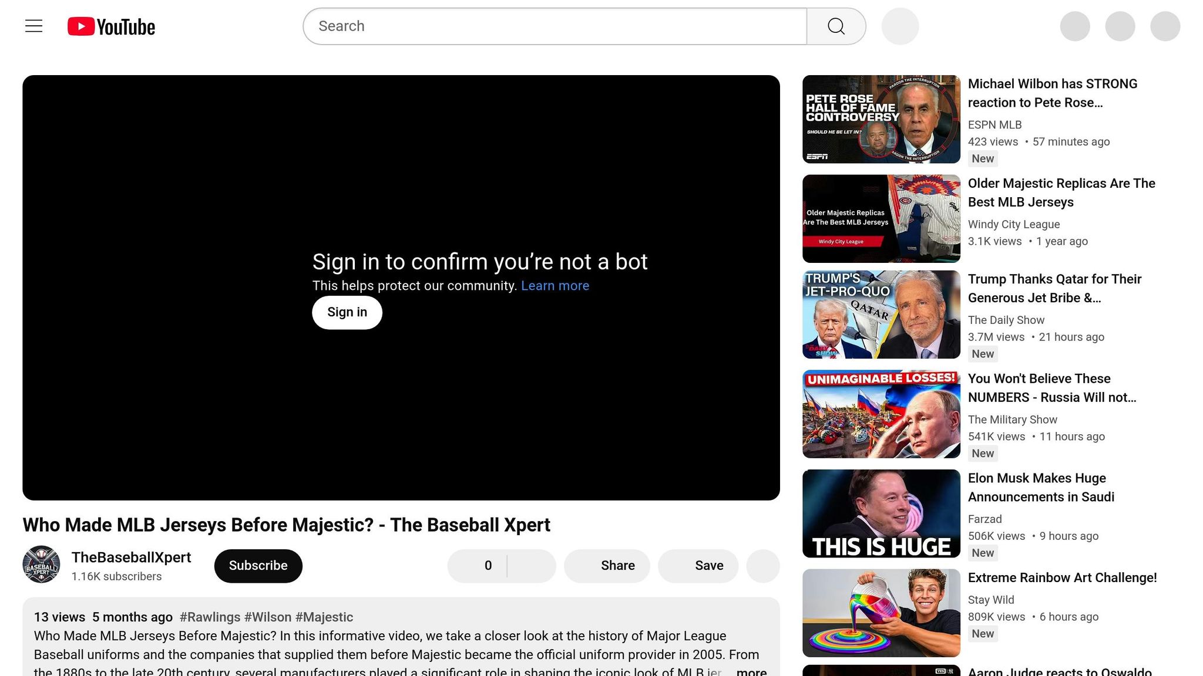
Task: Open the #Majestic hashtag
Action: tap(324, 617)
